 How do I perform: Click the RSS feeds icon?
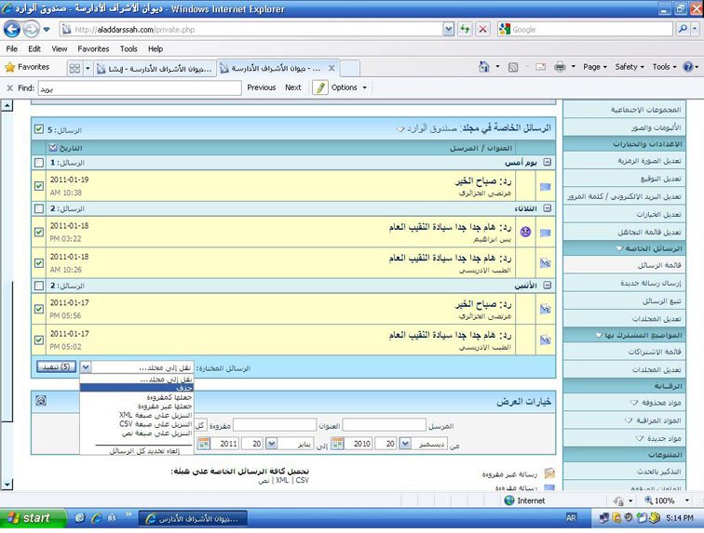coord(513,67)
